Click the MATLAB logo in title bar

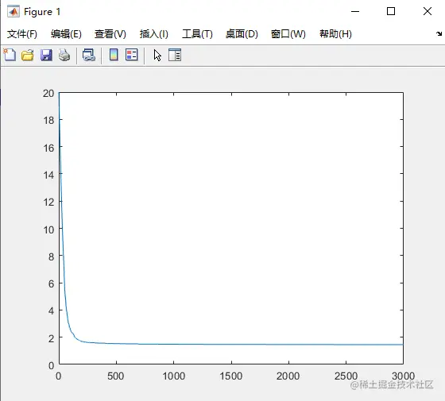click(x=14, y=12)
